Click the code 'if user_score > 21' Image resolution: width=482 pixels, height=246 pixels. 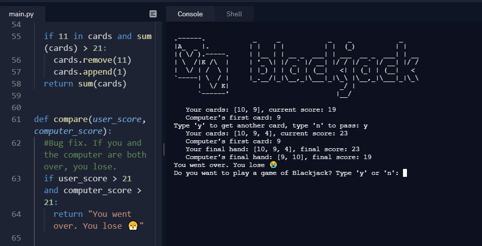coord(87,179)
